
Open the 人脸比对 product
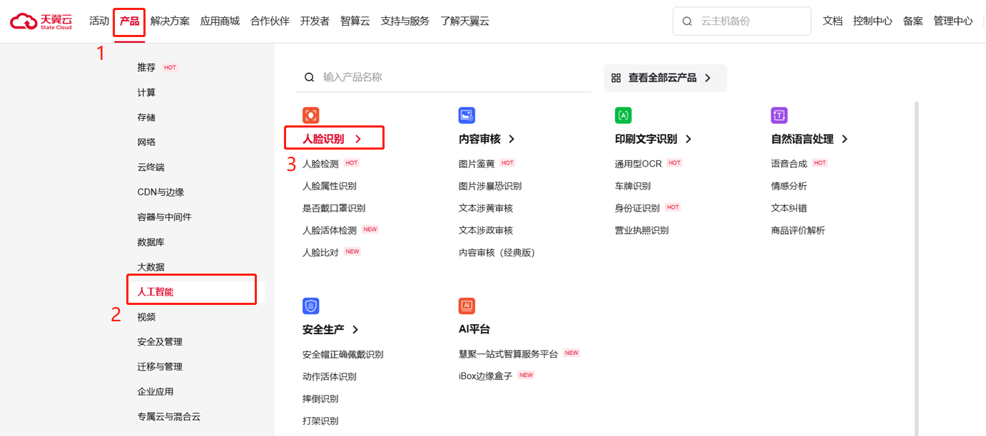click(x=320, y=253)
